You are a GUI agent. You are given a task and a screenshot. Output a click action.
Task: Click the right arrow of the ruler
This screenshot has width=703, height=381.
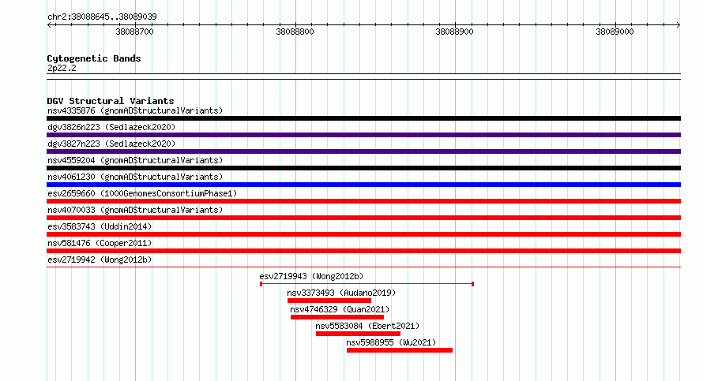(678, 25)
